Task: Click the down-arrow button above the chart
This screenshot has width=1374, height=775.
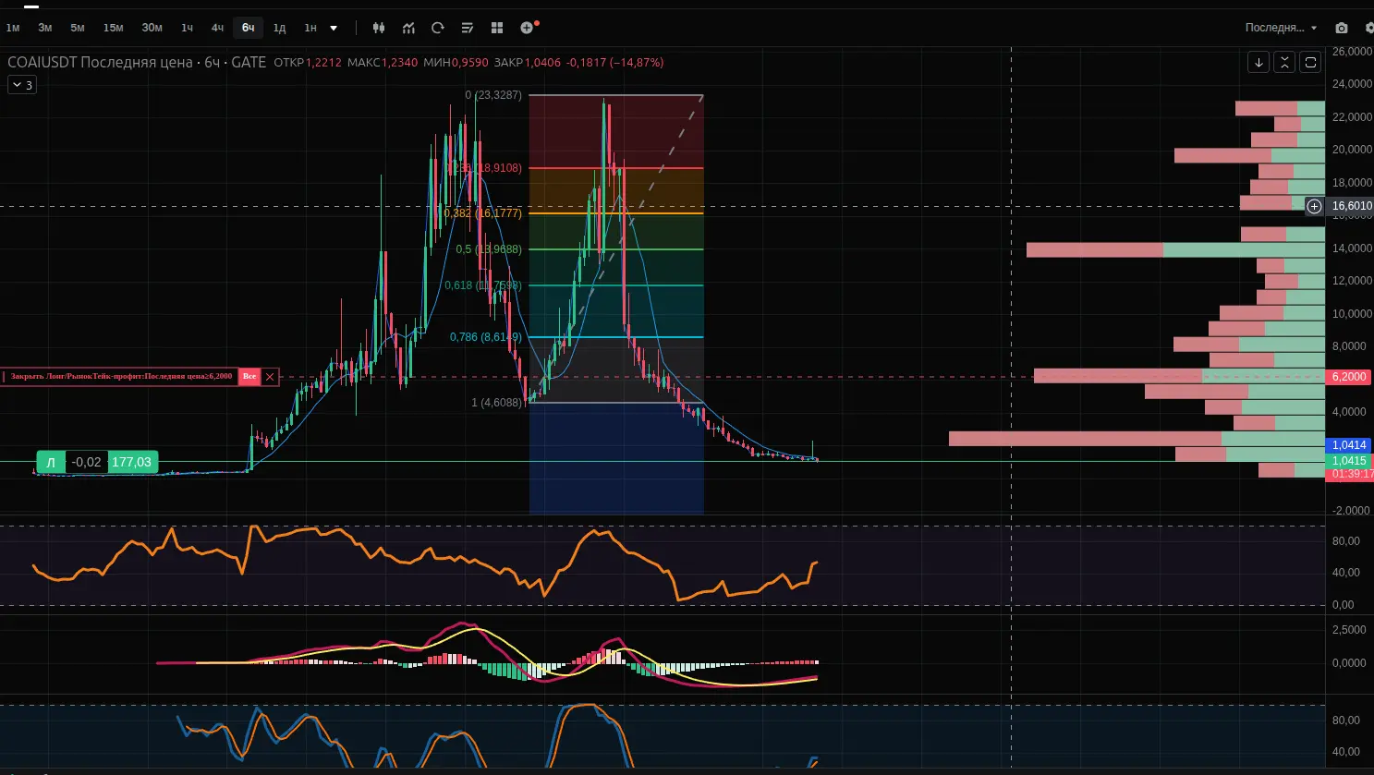Action: (x=1258, y=62)
